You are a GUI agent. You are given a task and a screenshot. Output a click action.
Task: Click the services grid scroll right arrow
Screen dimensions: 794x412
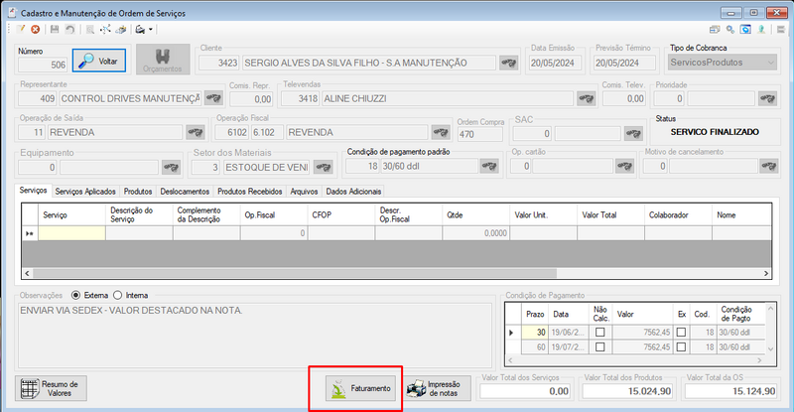[x=766, y=274]
